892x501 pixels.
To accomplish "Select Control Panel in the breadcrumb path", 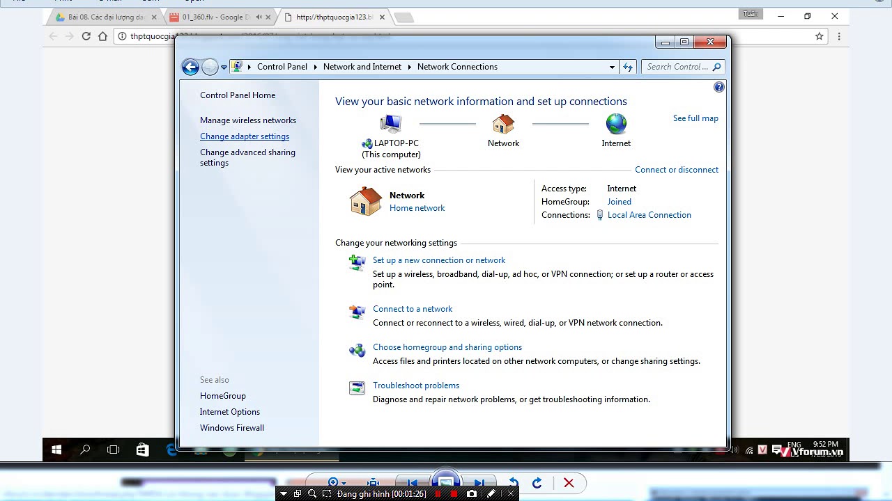I will point(282,67).
